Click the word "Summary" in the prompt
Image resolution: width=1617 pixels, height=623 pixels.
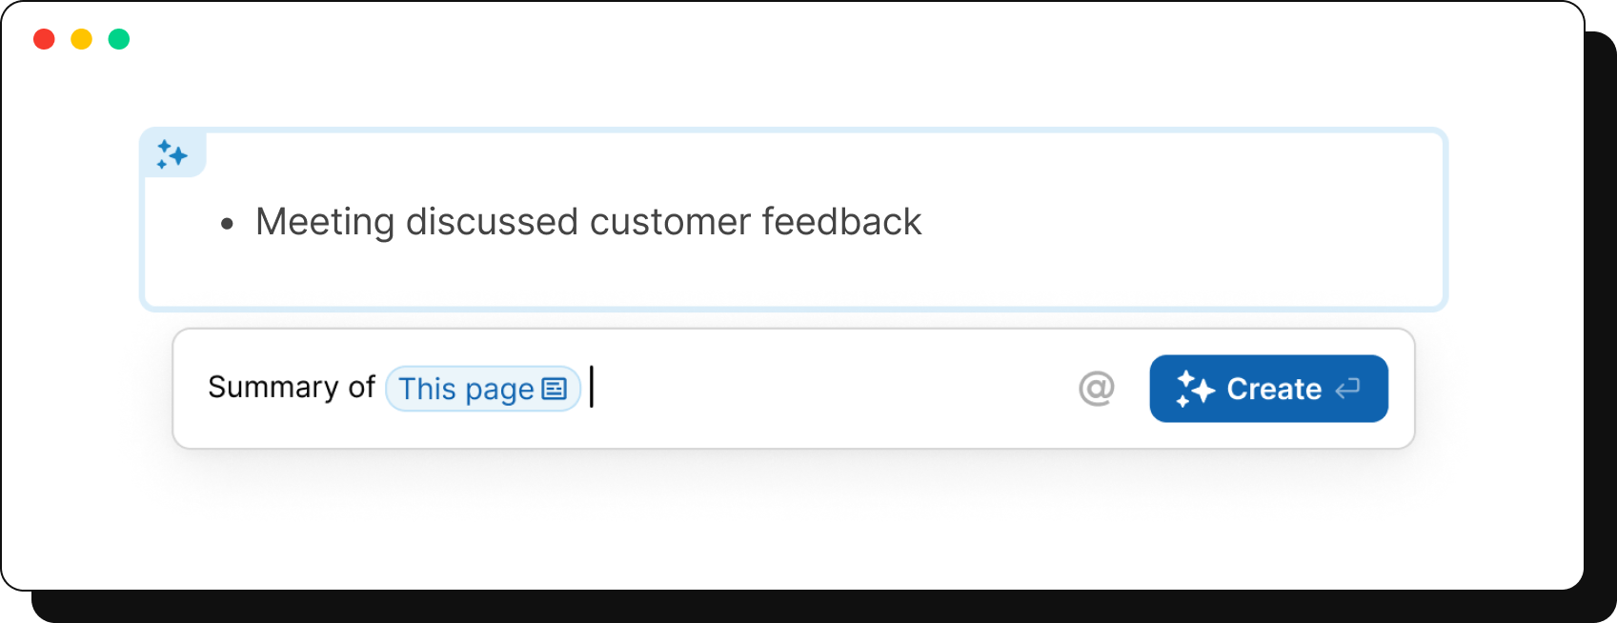tap(273, 387)
